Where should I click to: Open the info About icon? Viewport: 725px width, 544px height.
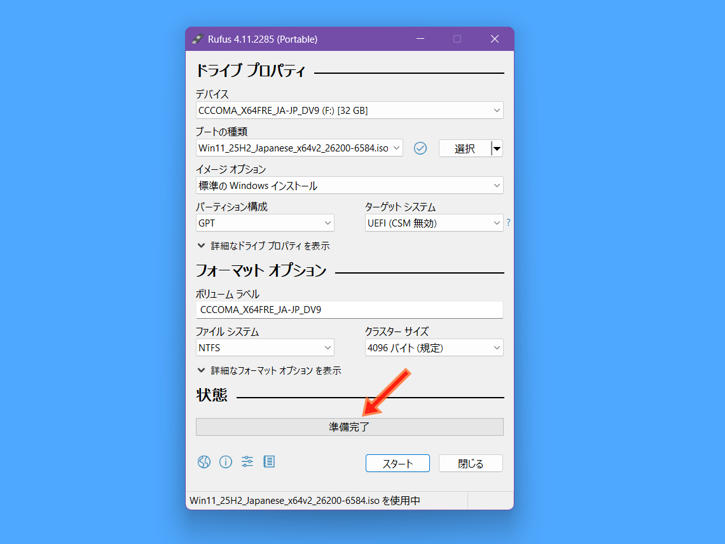click(x=226, y=462)
